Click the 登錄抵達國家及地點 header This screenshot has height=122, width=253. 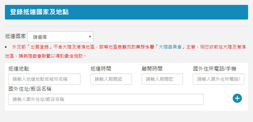click(x=126, y=12)
